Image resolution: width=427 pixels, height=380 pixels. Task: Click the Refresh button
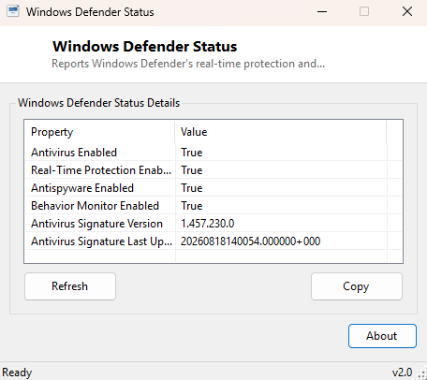pyautogui.click(x=70, y=286)
